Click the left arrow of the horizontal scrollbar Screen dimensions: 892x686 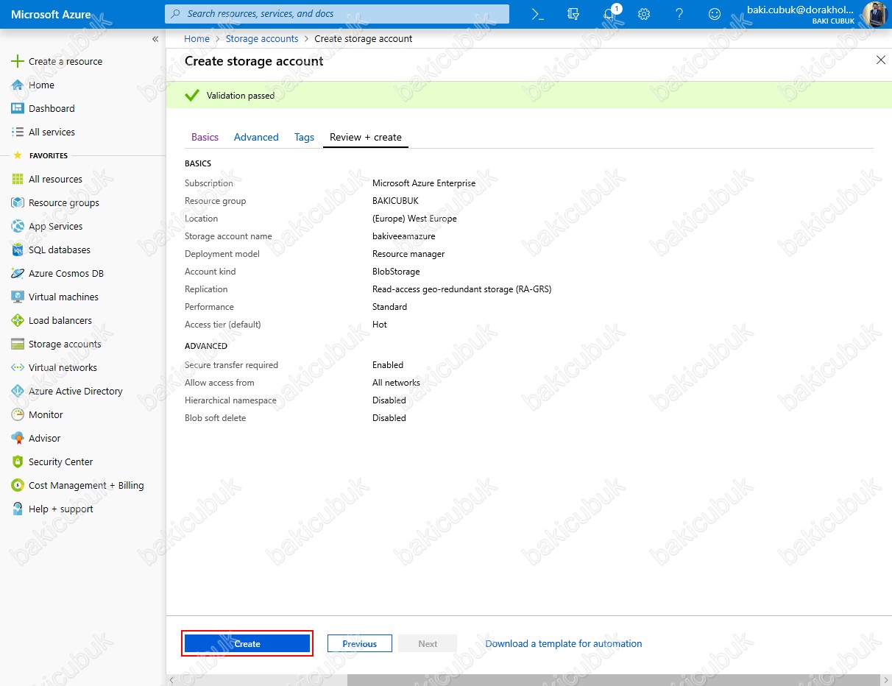(x=172, y=680)
